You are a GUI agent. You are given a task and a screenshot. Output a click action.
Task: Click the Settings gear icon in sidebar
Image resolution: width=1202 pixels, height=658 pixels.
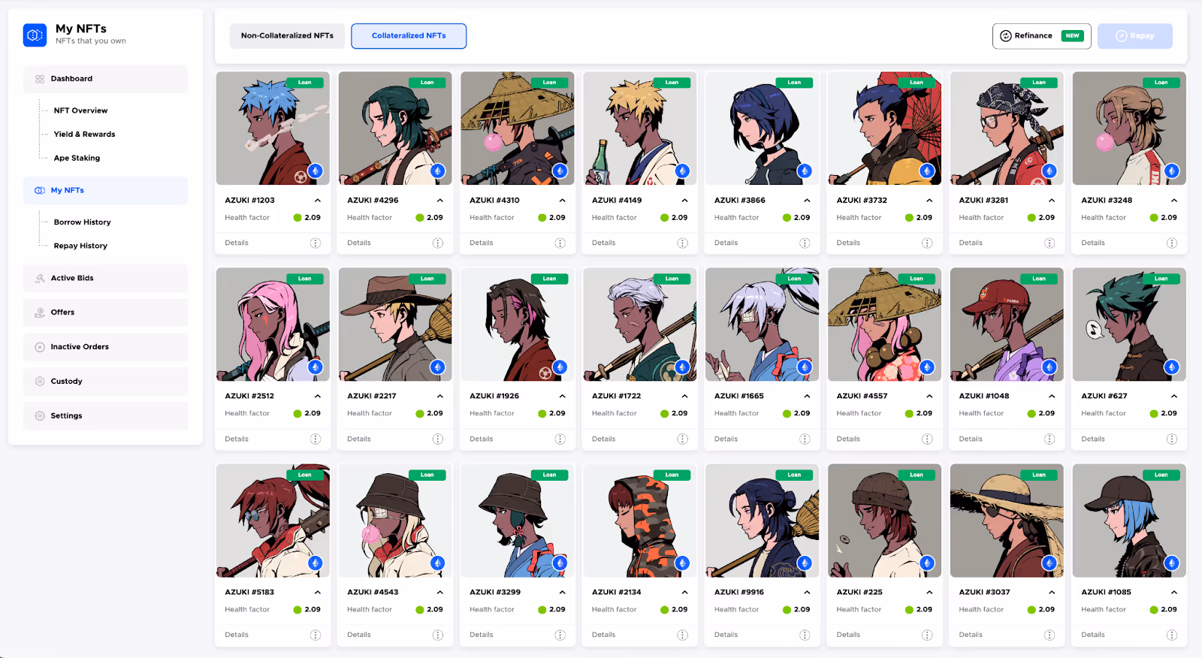(x=40, y=415)
